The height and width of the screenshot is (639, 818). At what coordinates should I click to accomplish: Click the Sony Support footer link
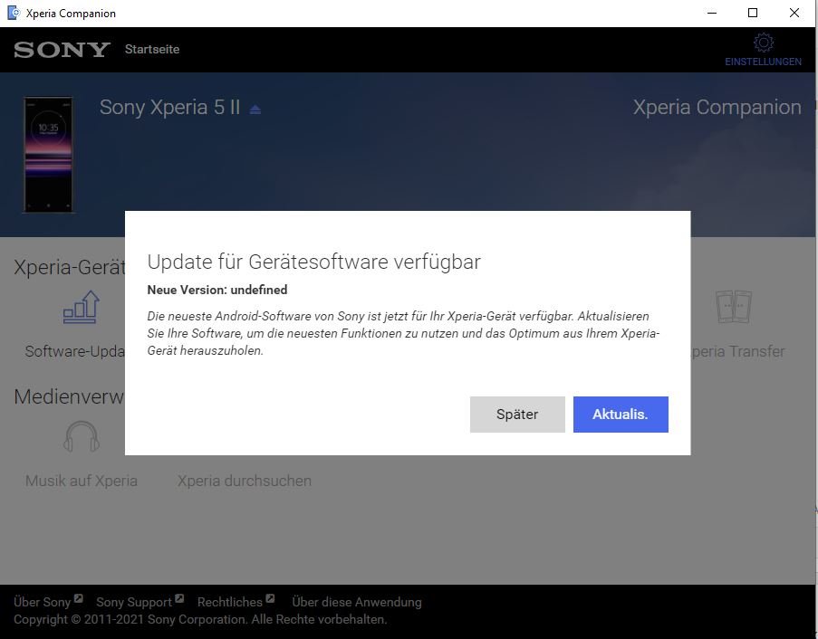[133, 602]
